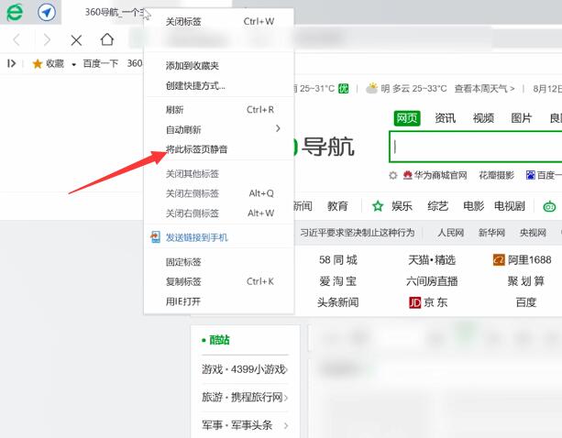Open 六间房直播 site link
562x438 pixels.
(x=432, y=281)
